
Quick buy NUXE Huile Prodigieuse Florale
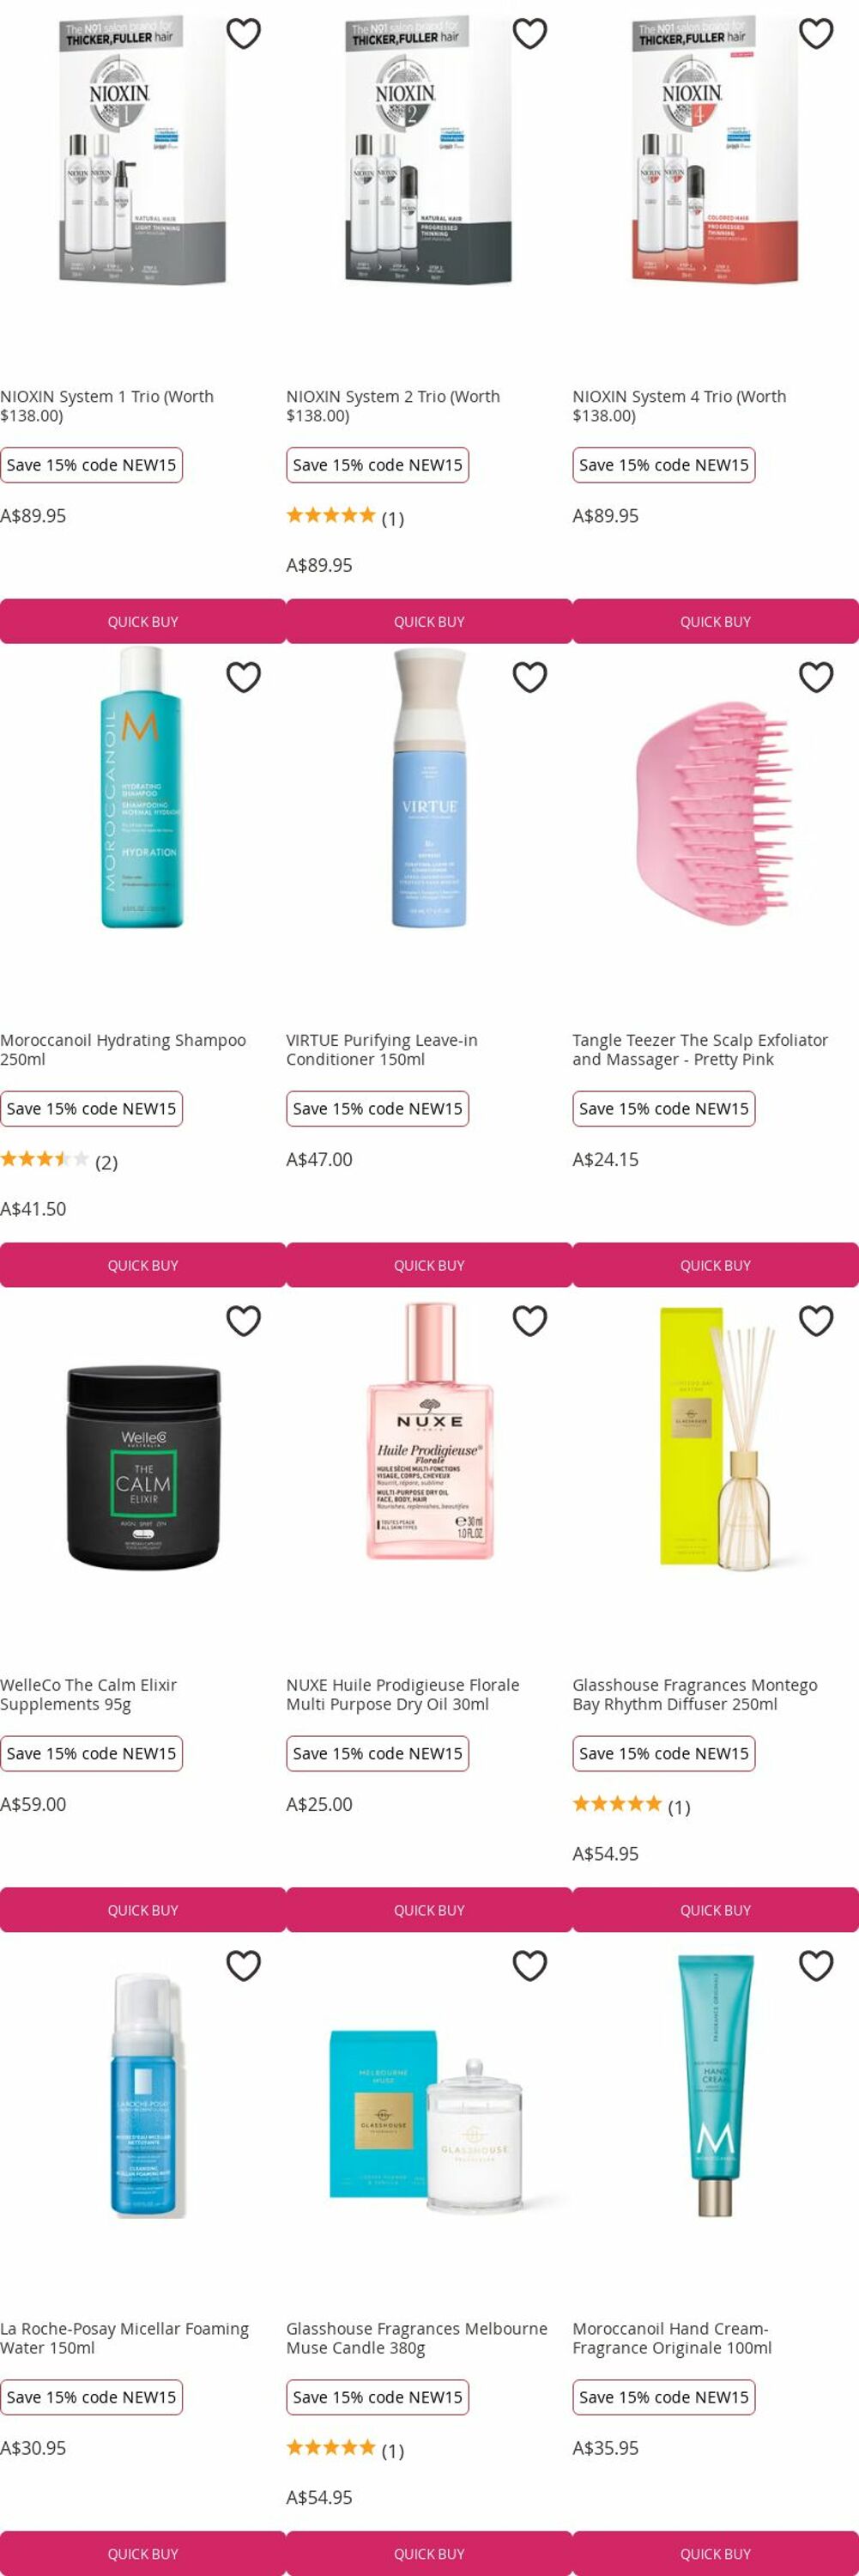coord(429,1910)
